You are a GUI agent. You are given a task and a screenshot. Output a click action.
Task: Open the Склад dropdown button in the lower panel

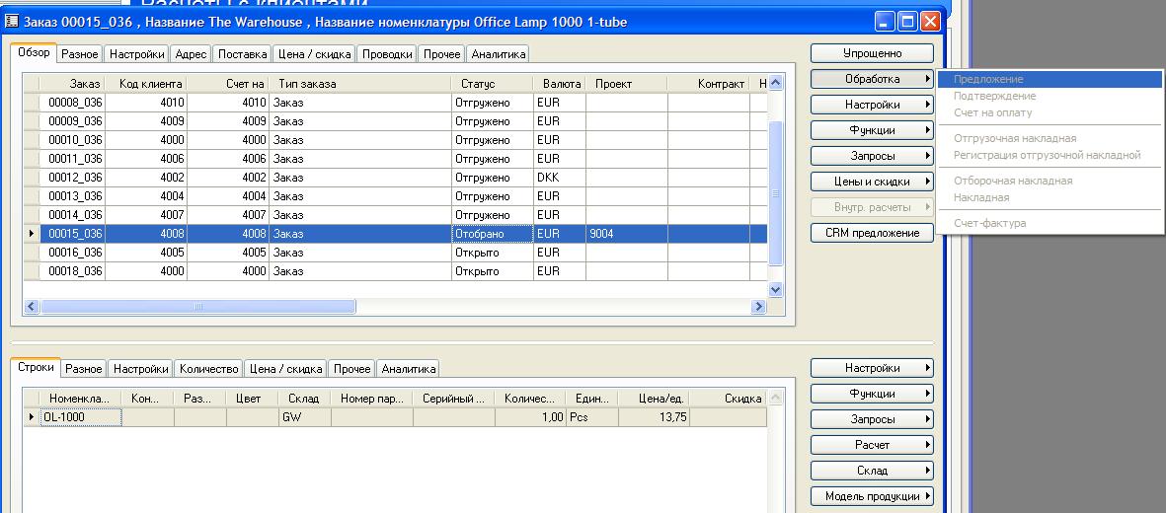point(872,471)
